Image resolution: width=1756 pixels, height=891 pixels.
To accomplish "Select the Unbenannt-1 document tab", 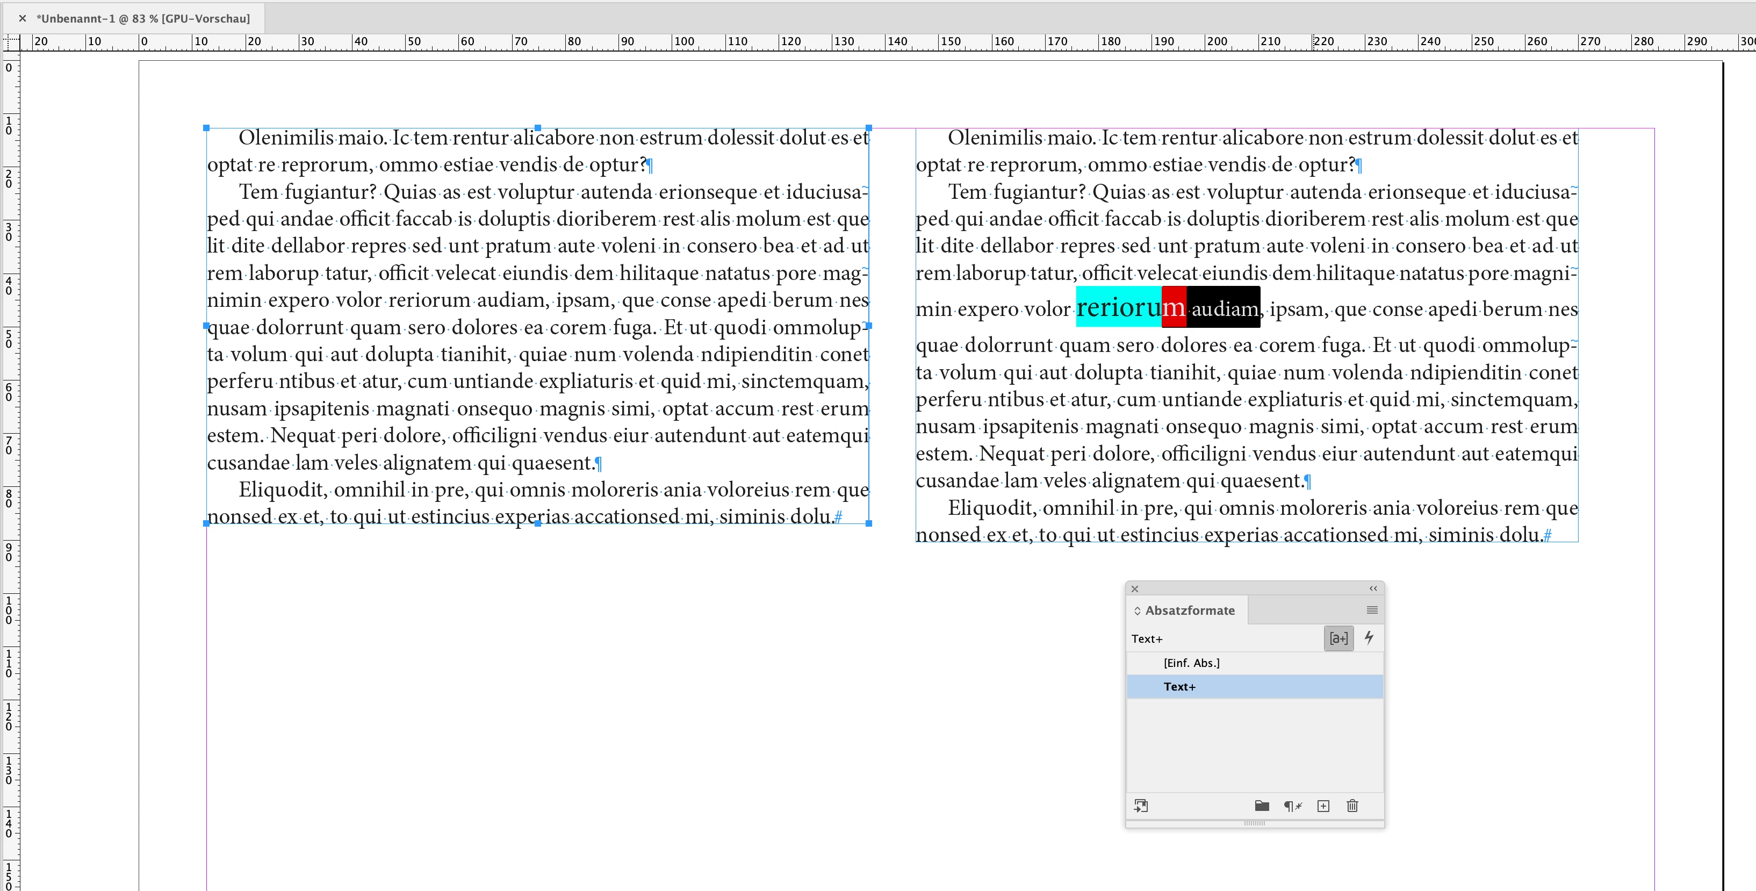I will [143, 18].
